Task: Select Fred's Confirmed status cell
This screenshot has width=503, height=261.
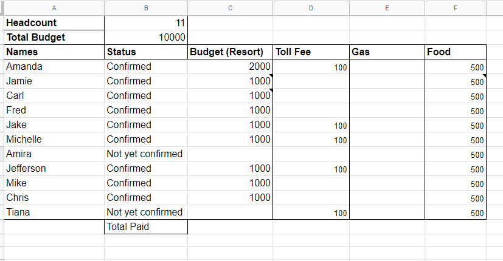Action: [x=146, y=110]
